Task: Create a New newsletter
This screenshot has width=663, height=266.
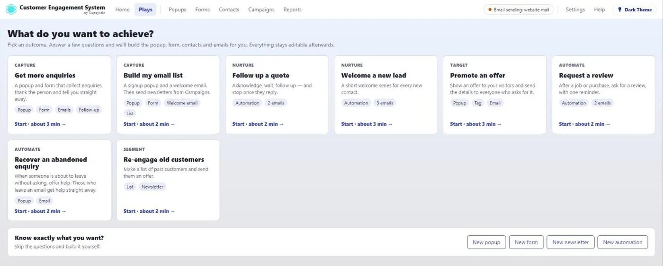Action: click(570, 242)
